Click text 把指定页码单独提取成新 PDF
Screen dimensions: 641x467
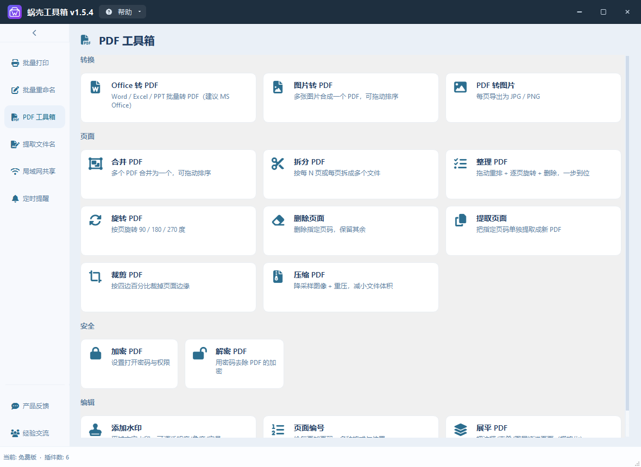tap(519, 230)
